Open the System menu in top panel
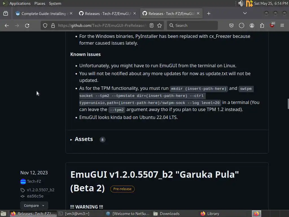 [x=55, y=3]
